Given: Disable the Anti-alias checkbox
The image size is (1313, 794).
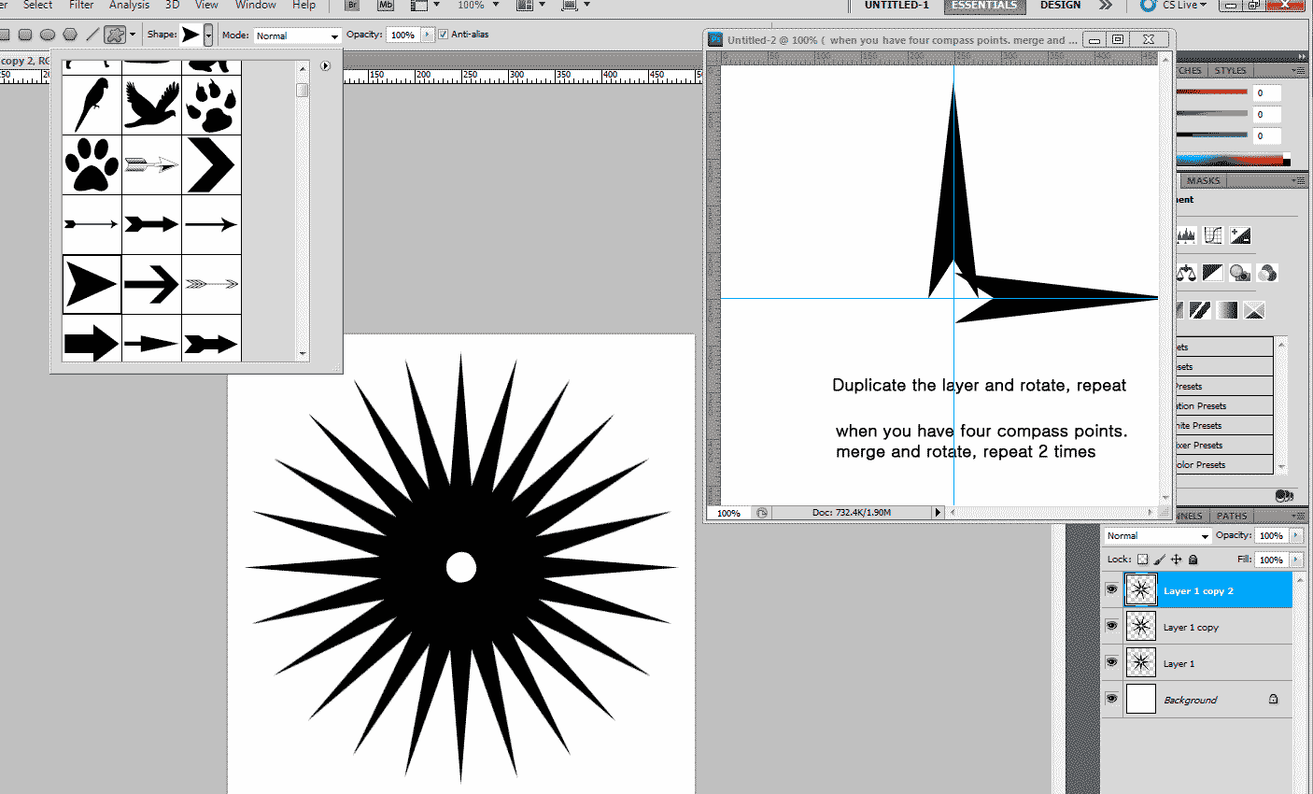Looking at the screenshot, I should coord(444,35).
